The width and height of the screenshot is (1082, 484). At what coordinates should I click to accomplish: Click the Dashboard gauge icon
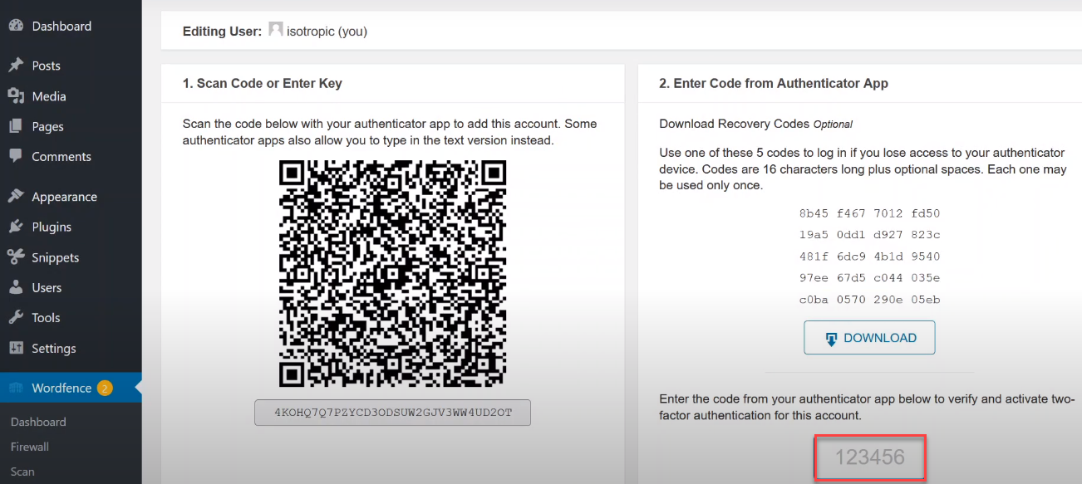tap(15, 26)
